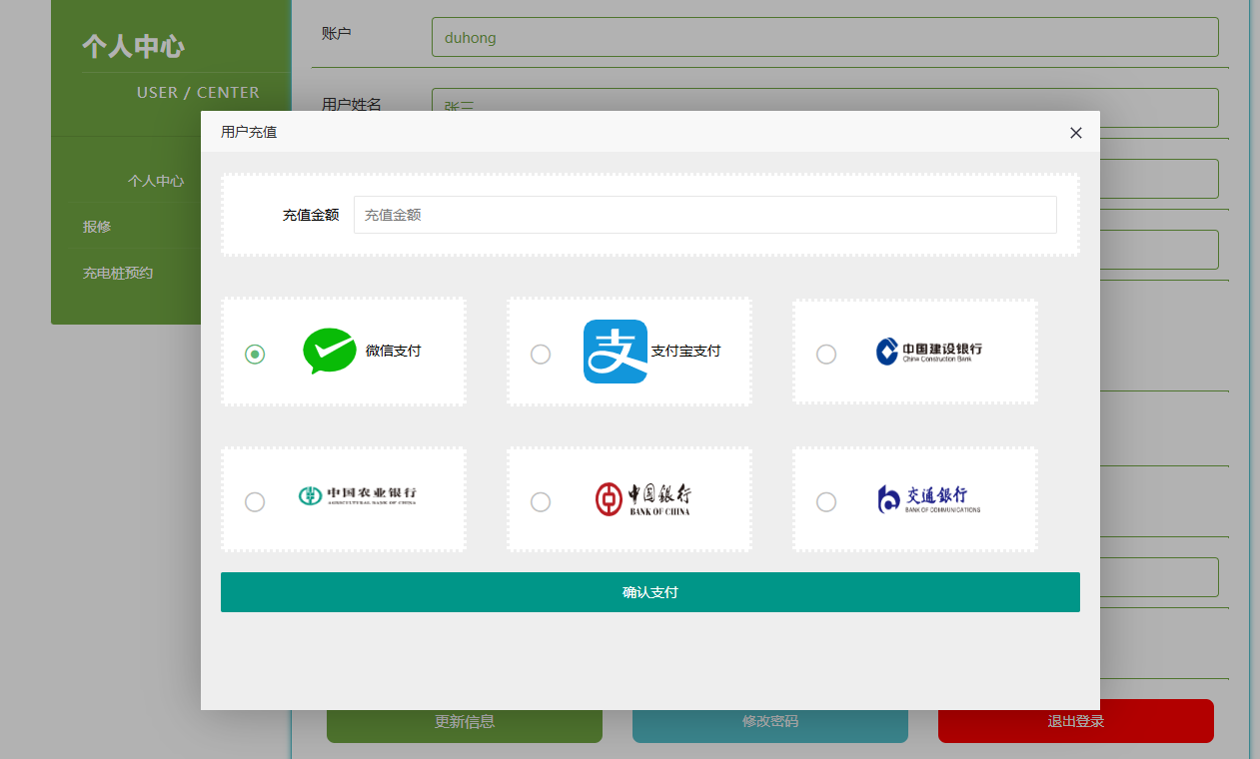Open 个人中心 in the sidebar menu
Image resolution: width=1260 pixels, height=759 pixels.
coord(156,181)
